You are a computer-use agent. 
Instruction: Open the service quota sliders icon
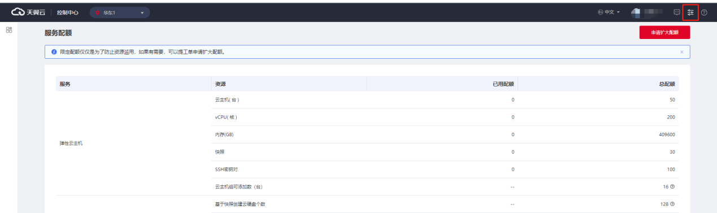(690, 12)
